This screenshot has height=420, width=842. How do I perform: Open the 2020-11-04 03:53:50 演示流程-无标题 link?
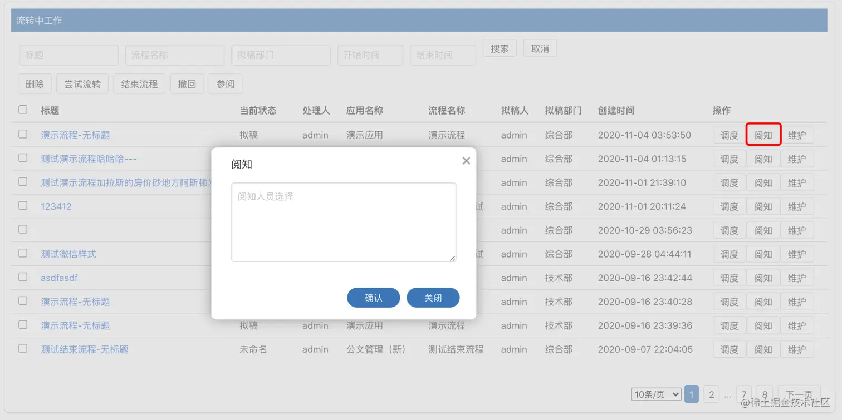click(x=75, y=135)
